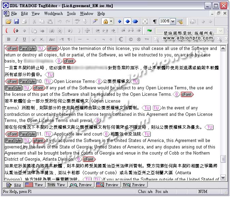Open the Window menu

coord(87,14)
